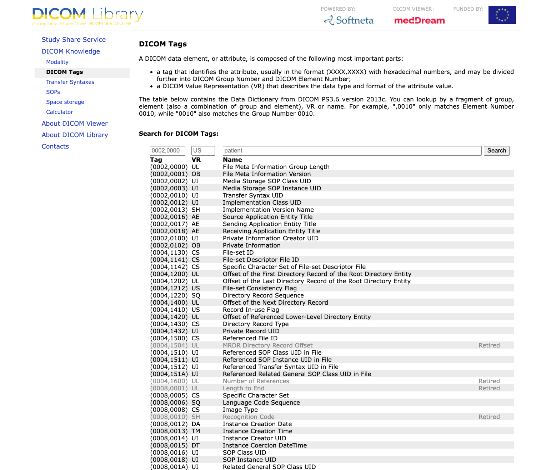Click the Tag column header
Image resolution: width=546 pixels, height=470 pixels.
point(156,160)
